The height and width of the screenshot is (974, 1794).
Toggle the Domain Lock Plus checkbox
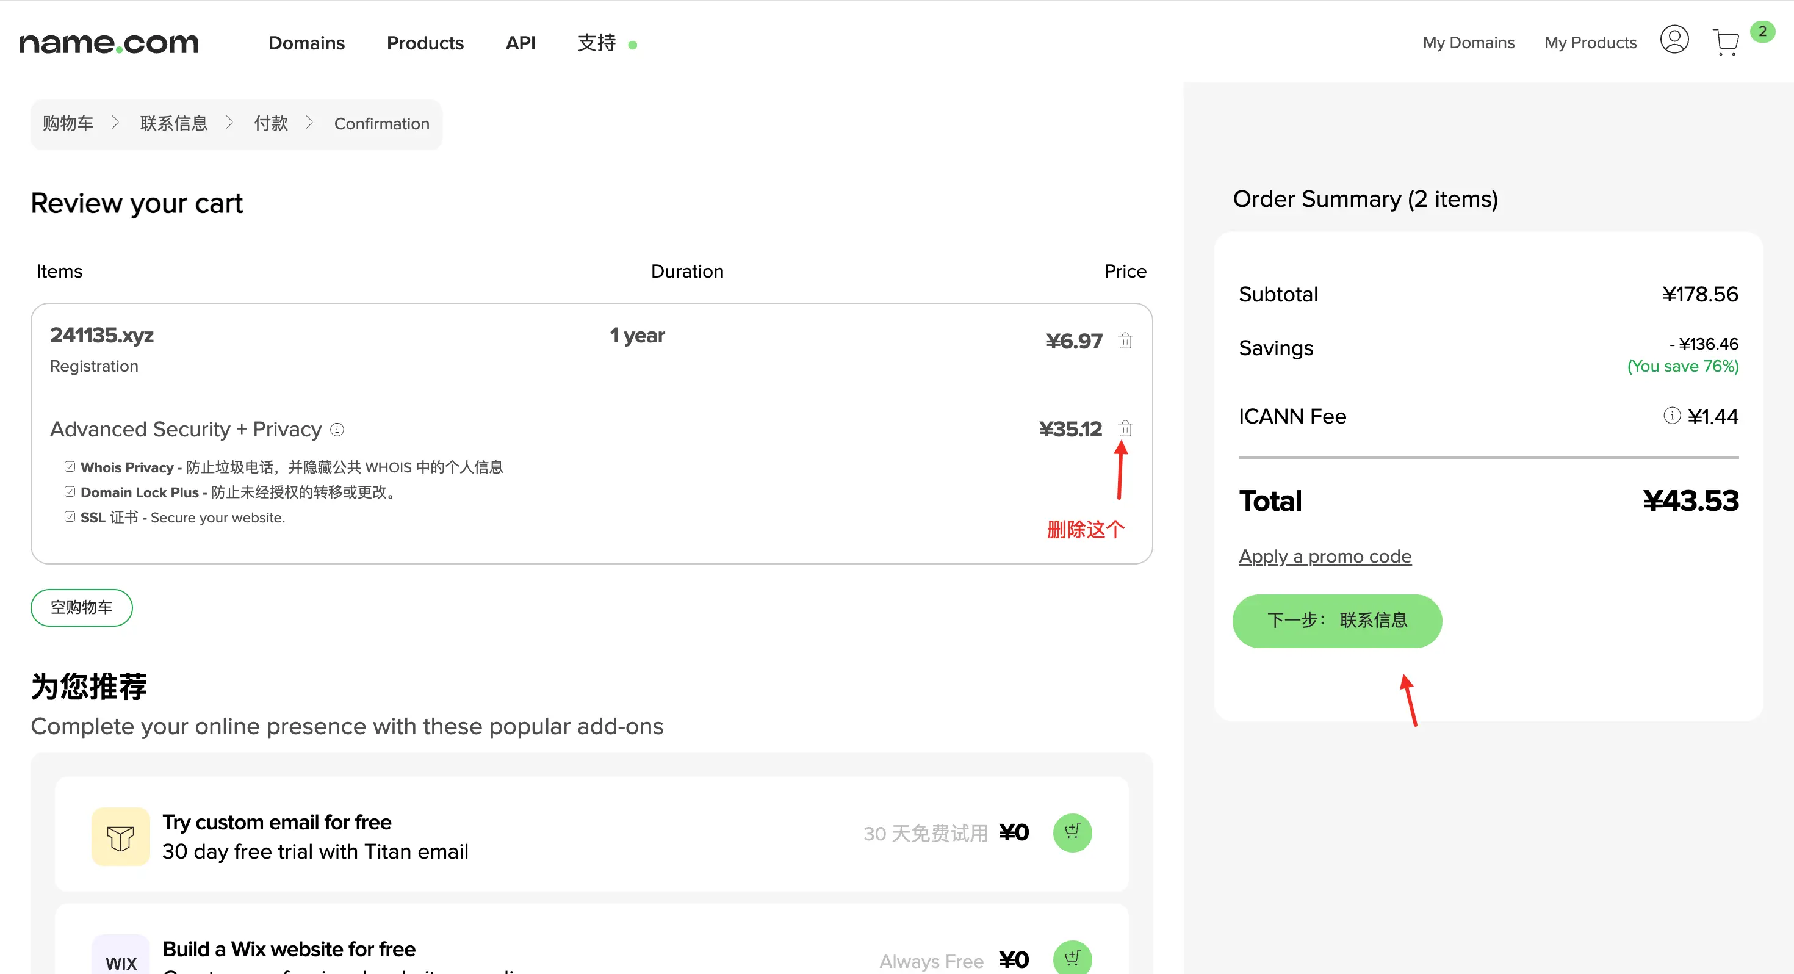[x=70, y=491]
